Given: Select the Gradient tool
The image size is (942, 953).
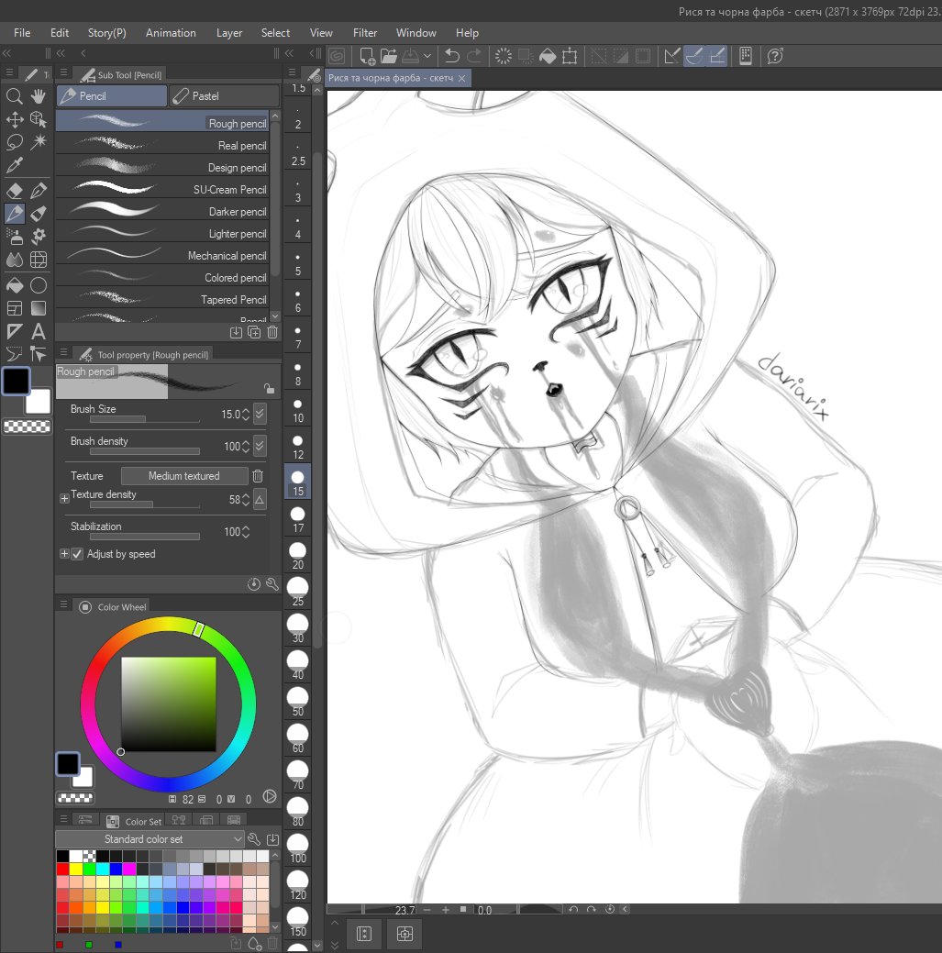Looking at the screenshot, I should point(39,308).
